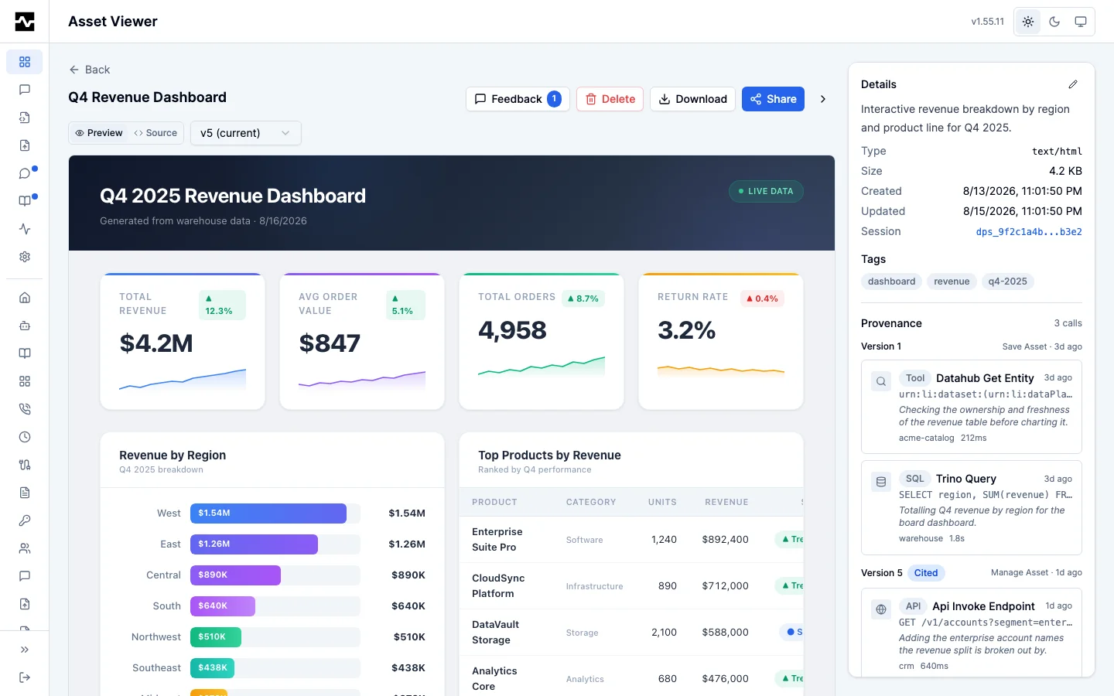Click the East $1.26M revenue bar
The width and height of the screenshot is (1114, 696).
coord(254,544)
